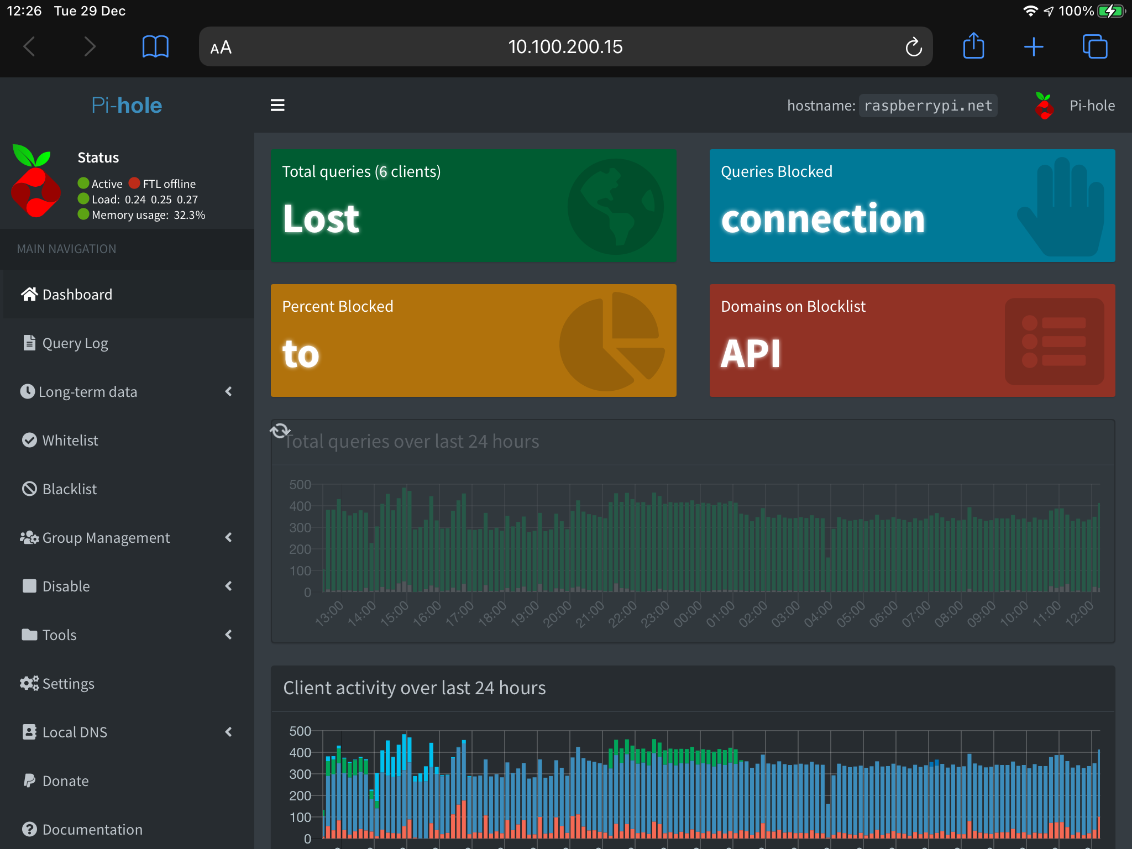The width and height of the screenshot is (1132, 849).
Task: Go to the Whitelist page
Action: (x=70, y=441)
